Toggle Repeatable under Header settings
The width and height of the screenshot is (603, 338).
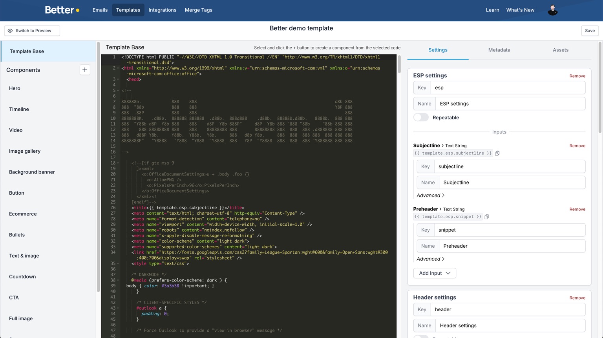pos(421,337)
